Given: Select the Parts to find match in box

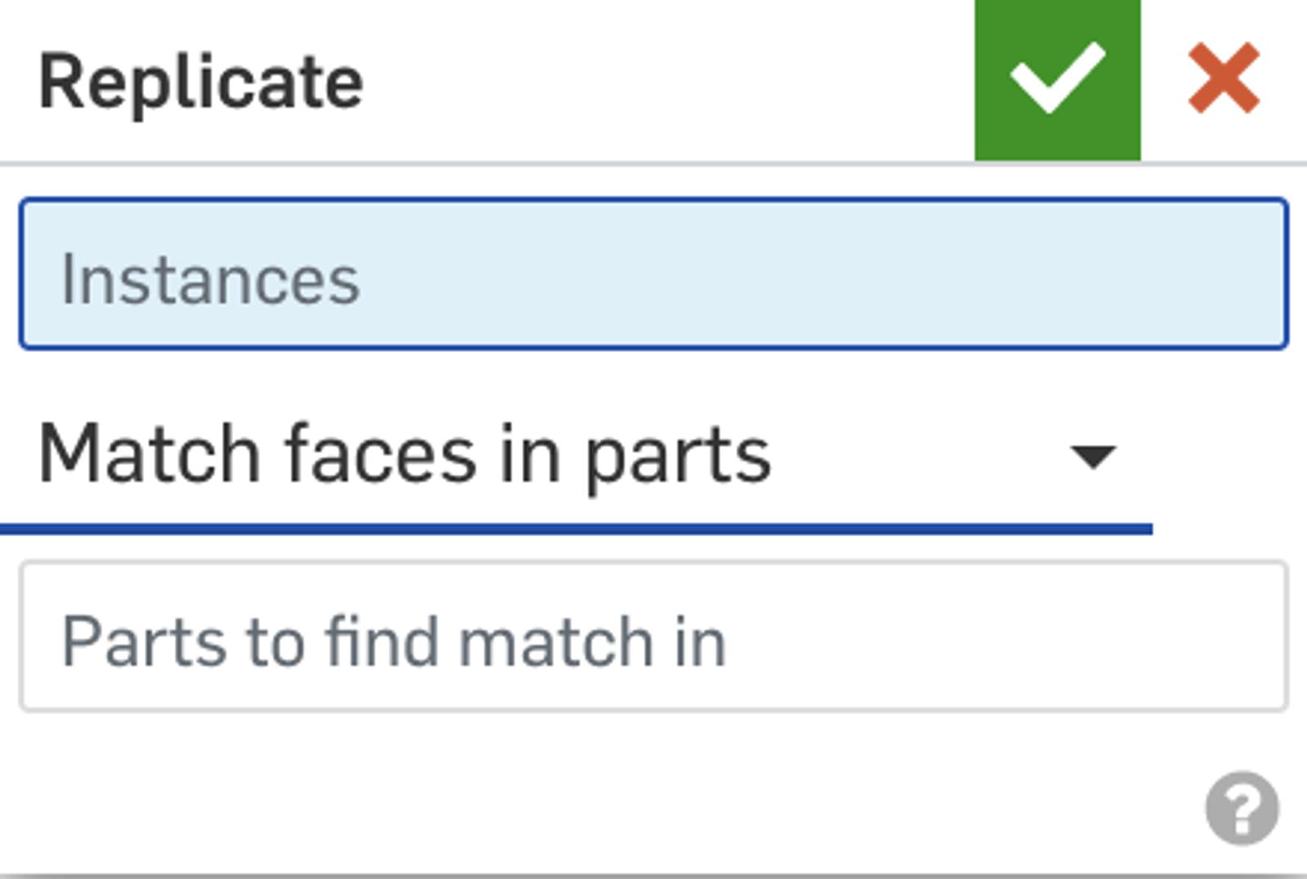Looking at the screenshot, I should point(653,636).
